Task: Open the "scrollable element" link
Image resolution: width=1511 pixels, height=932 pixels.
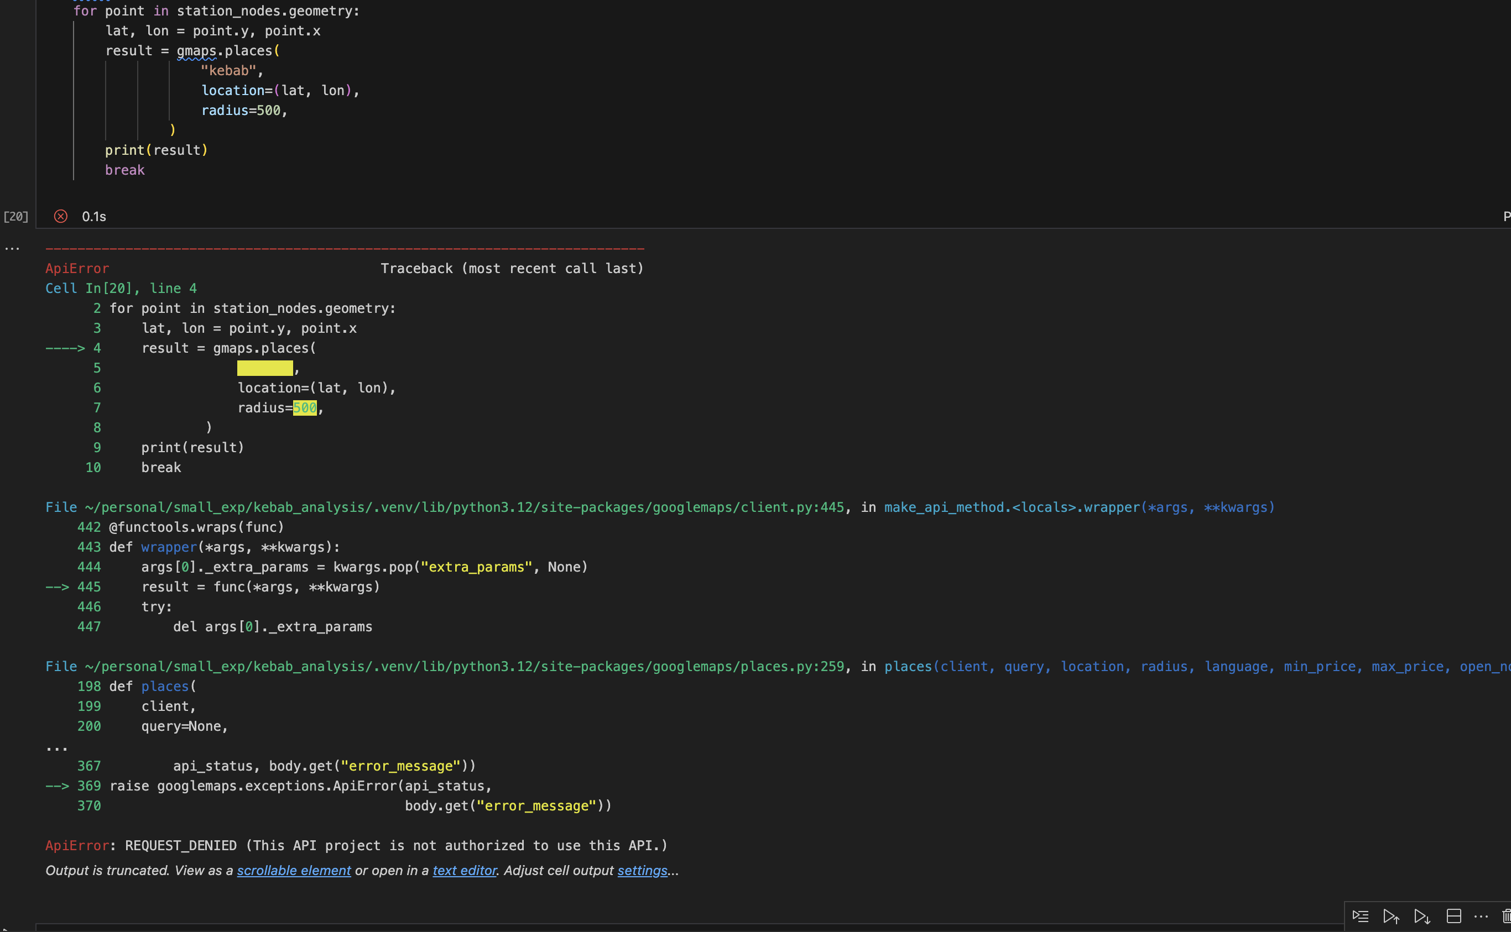Action: (294, 870)
